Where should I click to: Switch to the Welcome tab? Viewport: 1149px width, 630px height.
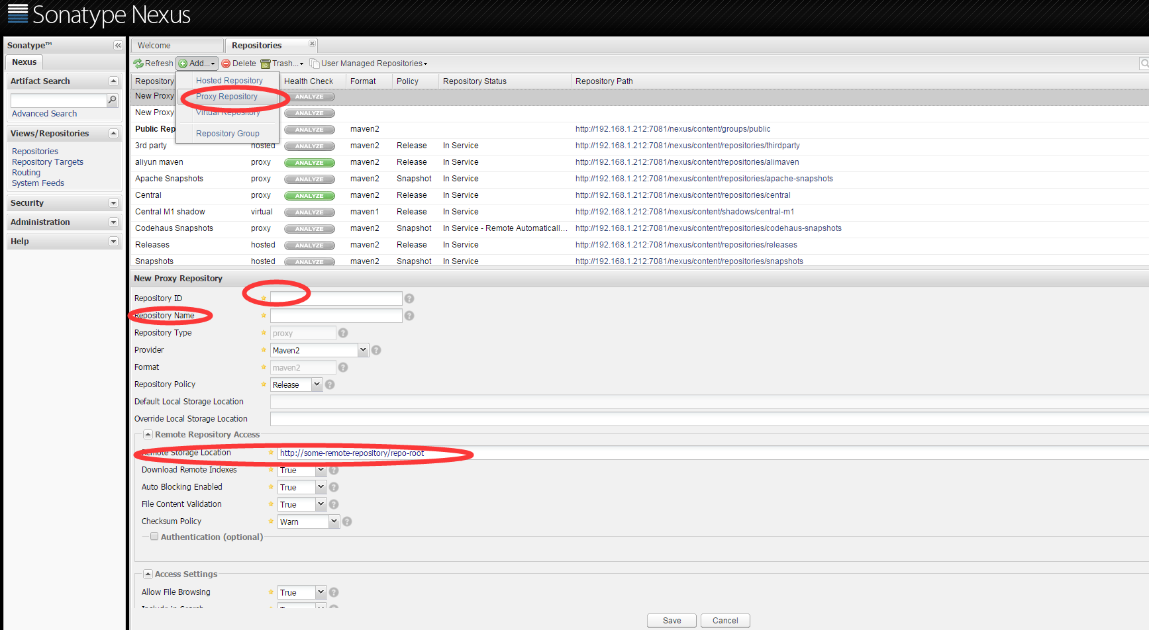pyautogui.click(x=177, y=46)
